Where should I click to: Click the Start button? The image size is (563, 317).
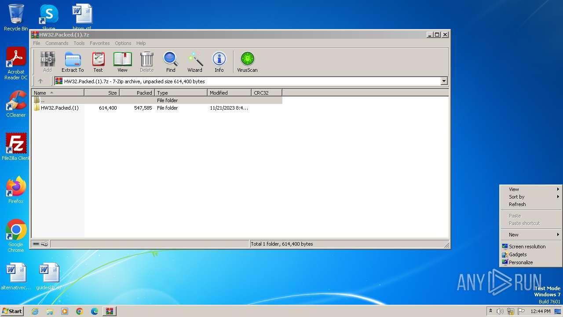(x=12, y=311)
